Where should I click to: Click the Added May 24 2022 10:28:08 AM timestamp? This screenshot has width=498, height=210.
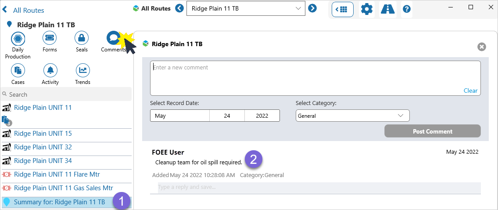pos(193,175)
